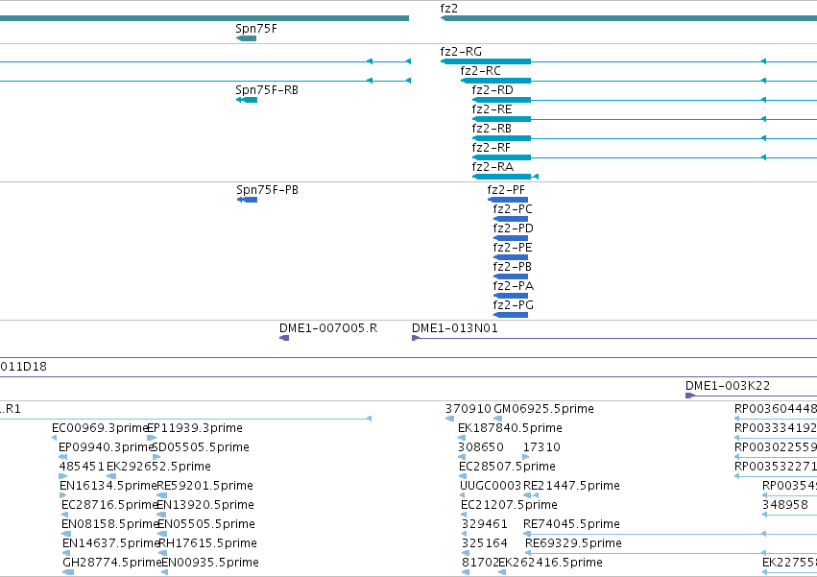Open EST EK262416.5prime
The height and width of the screenshot is (577, 817).
(x=551, y=563)
